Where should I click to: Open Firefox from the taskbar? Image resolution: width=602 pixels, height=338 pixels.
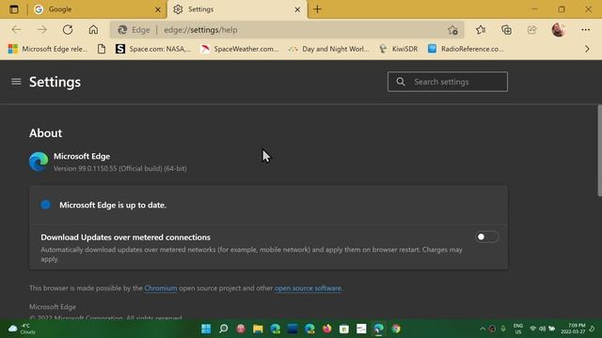coord(327,329)
